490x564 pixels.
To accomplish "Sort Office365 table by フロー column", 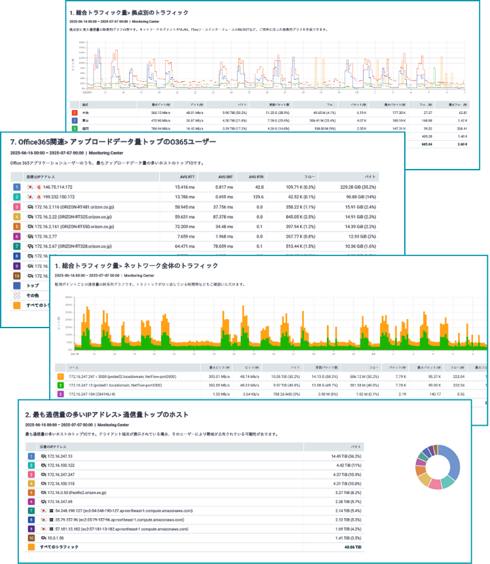I will [x=292, y=177].
